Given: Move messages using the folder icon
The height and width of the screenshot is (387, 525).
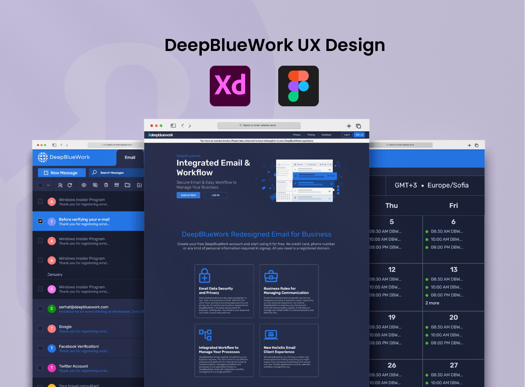Looking at the screenshot, I should [x=128, y=185].
